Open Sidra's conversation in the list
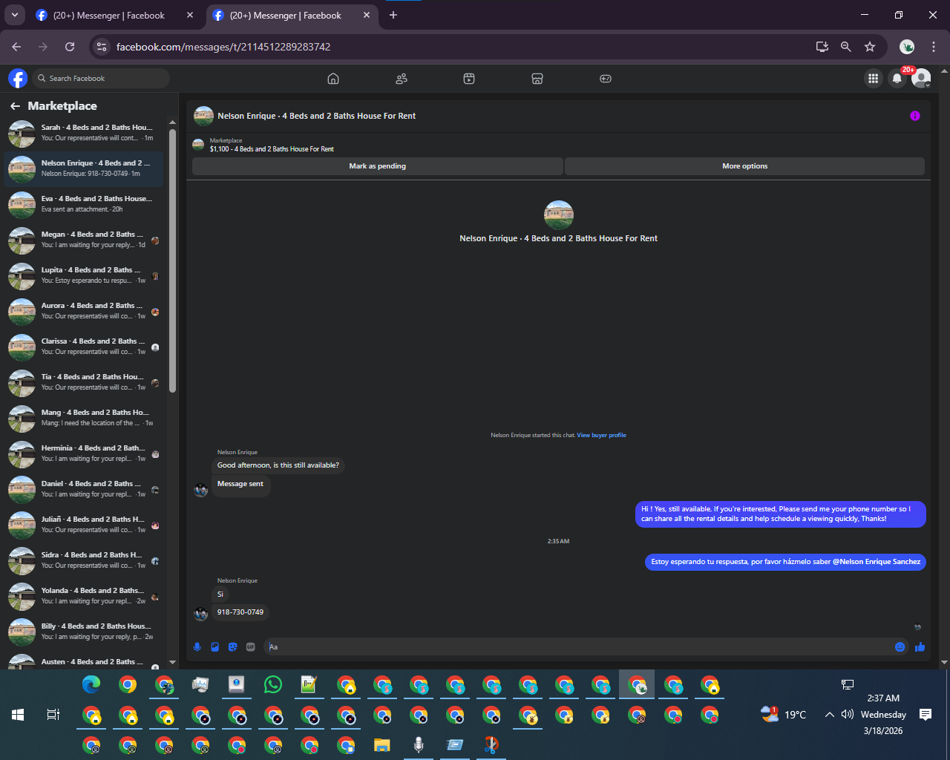950x760 pixels. tap(83, 561)
